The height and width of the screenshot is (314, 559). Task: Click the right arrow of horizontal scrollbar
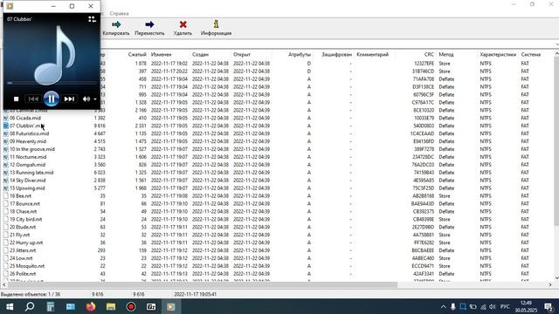pyautogui.click(x=550, y=285)
